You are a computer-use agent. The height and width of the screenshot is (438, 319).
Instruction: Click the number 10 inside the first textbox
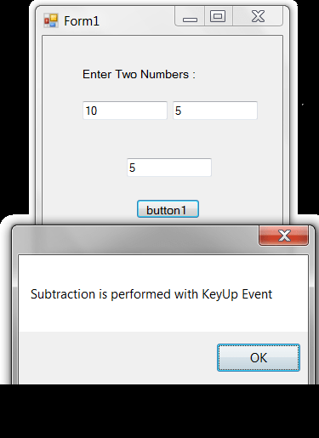(x=91, y=111)
